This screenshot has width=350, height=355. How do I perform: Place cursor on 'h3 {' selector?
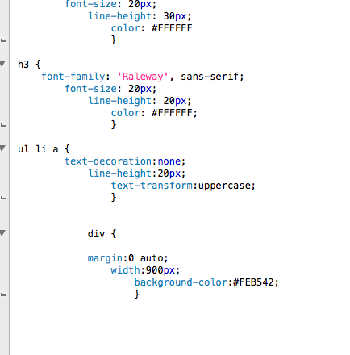pos(29,65)
